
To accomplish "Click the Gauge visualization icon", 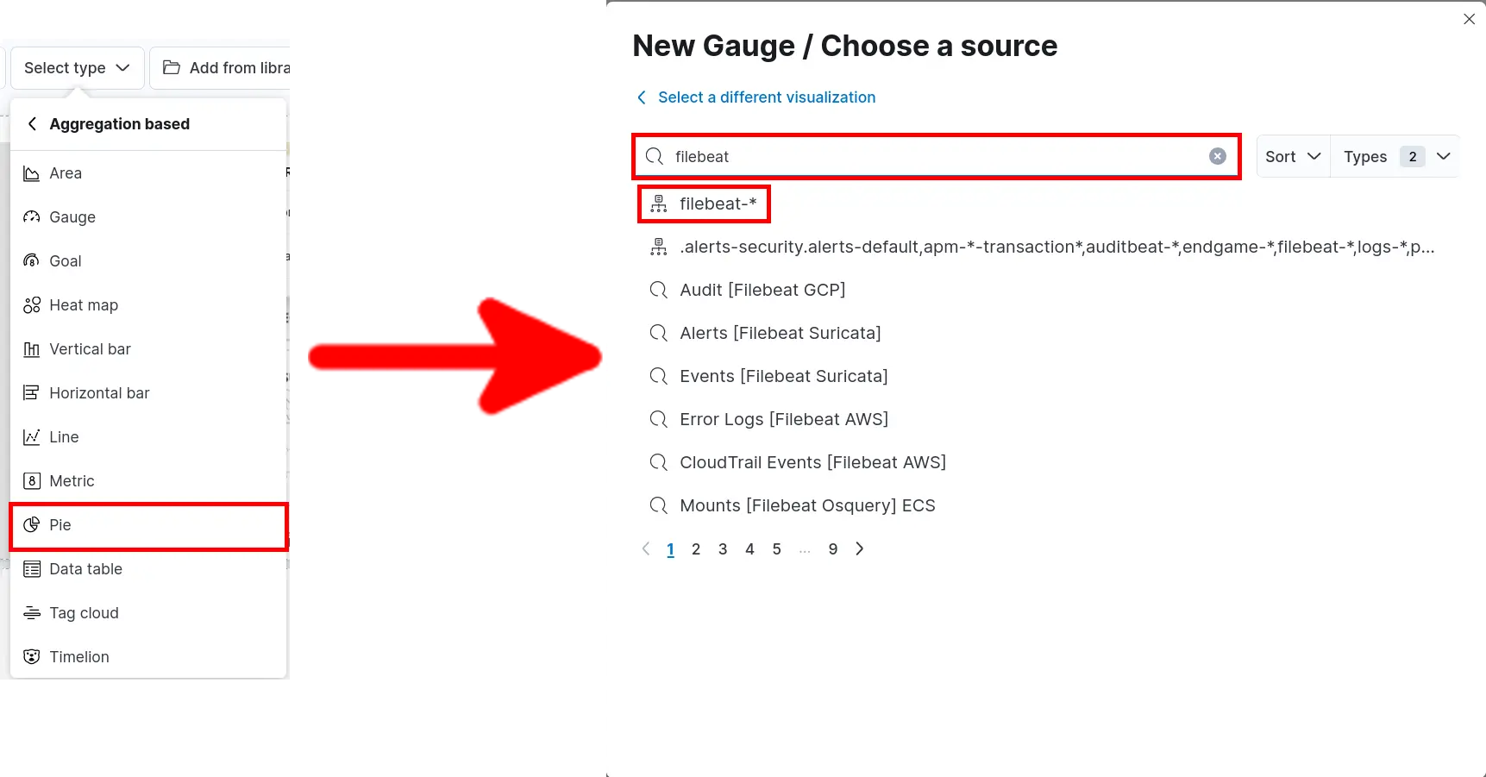I will pos(32,217).
